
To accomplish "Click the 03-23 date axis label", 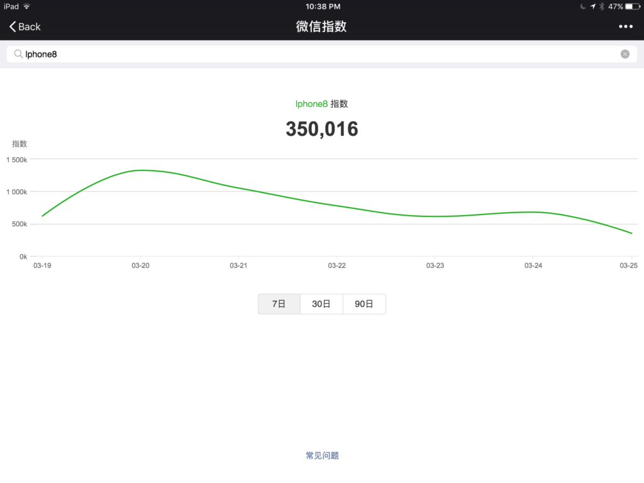I will [x=435, y=266].
